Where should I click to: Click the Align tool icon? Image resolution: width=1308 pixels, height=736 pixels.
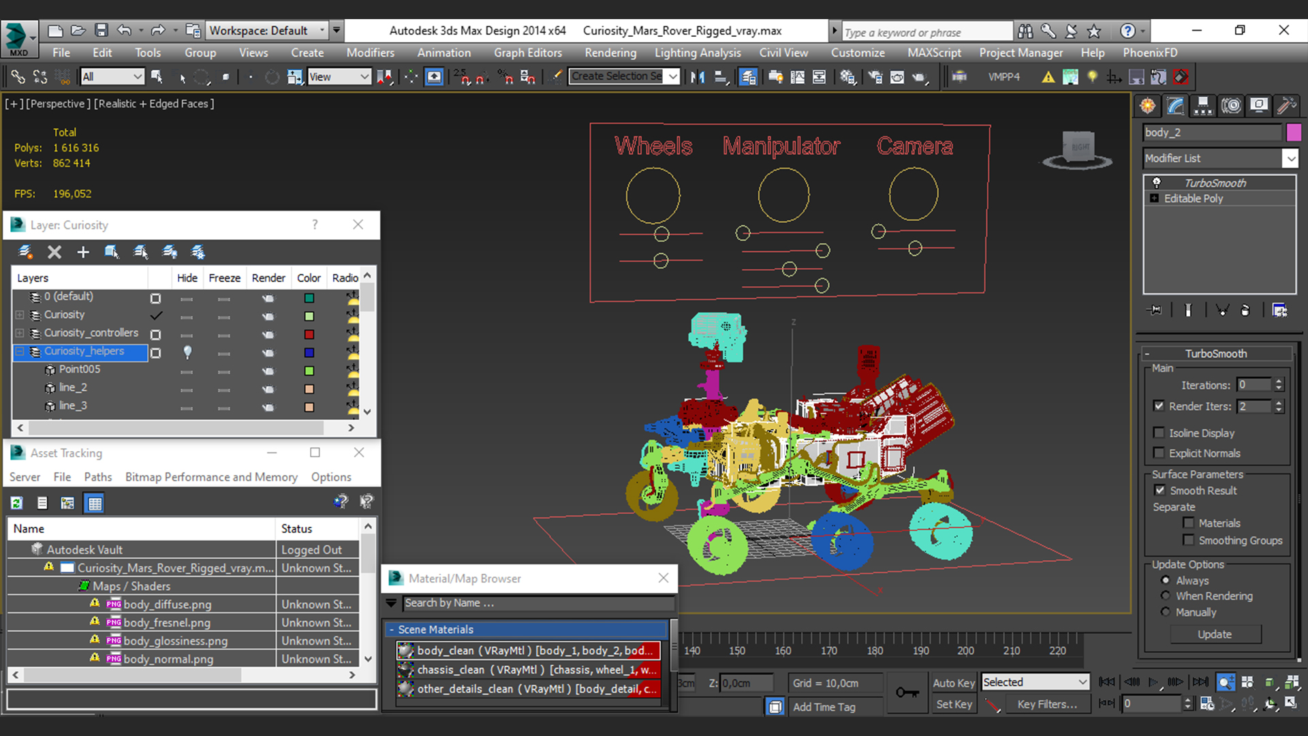[x=721, y=77]
